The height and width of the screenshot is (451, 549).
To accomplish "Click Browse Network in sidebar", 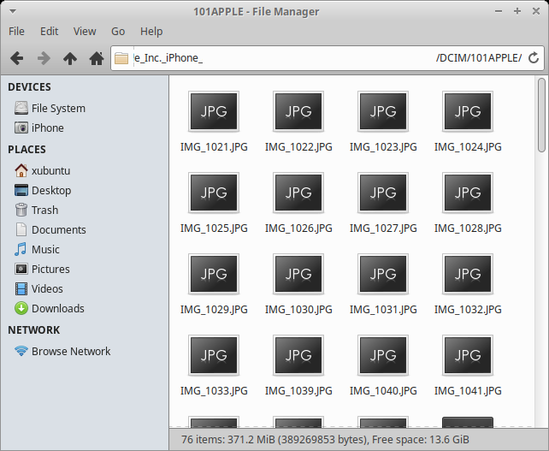I will (x=70, y=351).
